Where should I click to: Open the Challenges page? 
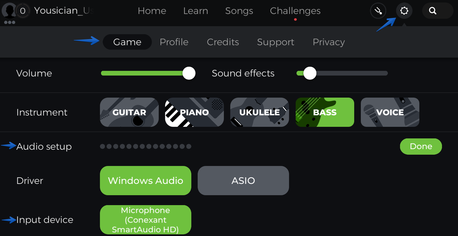pos(295,11)
